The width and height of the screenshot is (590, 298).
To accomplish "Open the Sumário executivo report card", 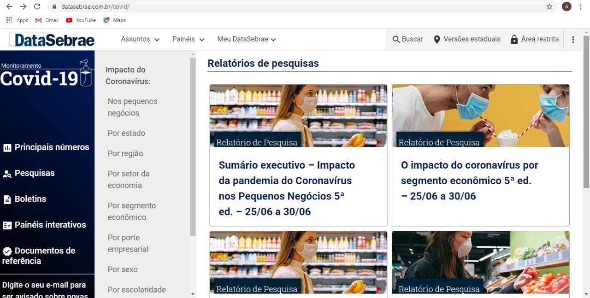I will coord(287,188).
